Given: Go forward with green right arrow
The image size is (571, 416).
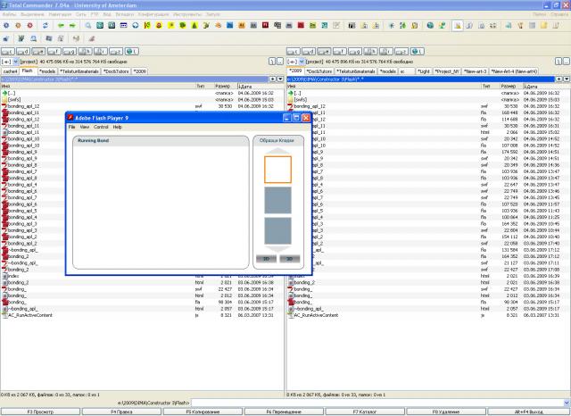Looking at the screenshot, I should [72, 26].
